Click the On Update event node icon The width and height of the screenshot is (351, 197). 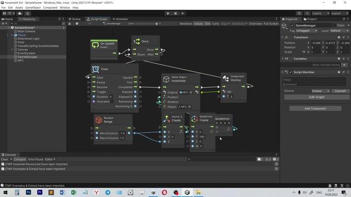coord(95,45)
